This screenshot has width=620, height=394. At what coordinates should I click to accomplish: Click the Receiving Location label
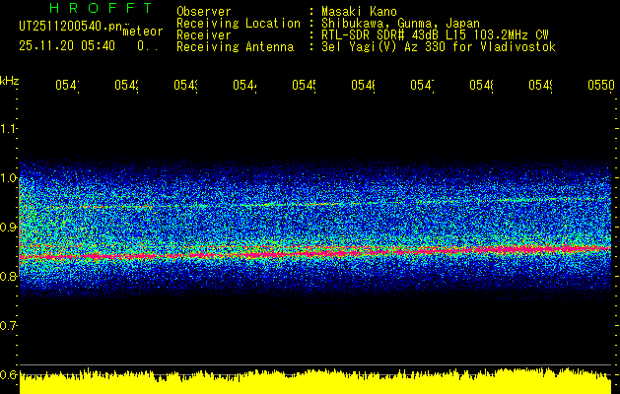[239, 24]
